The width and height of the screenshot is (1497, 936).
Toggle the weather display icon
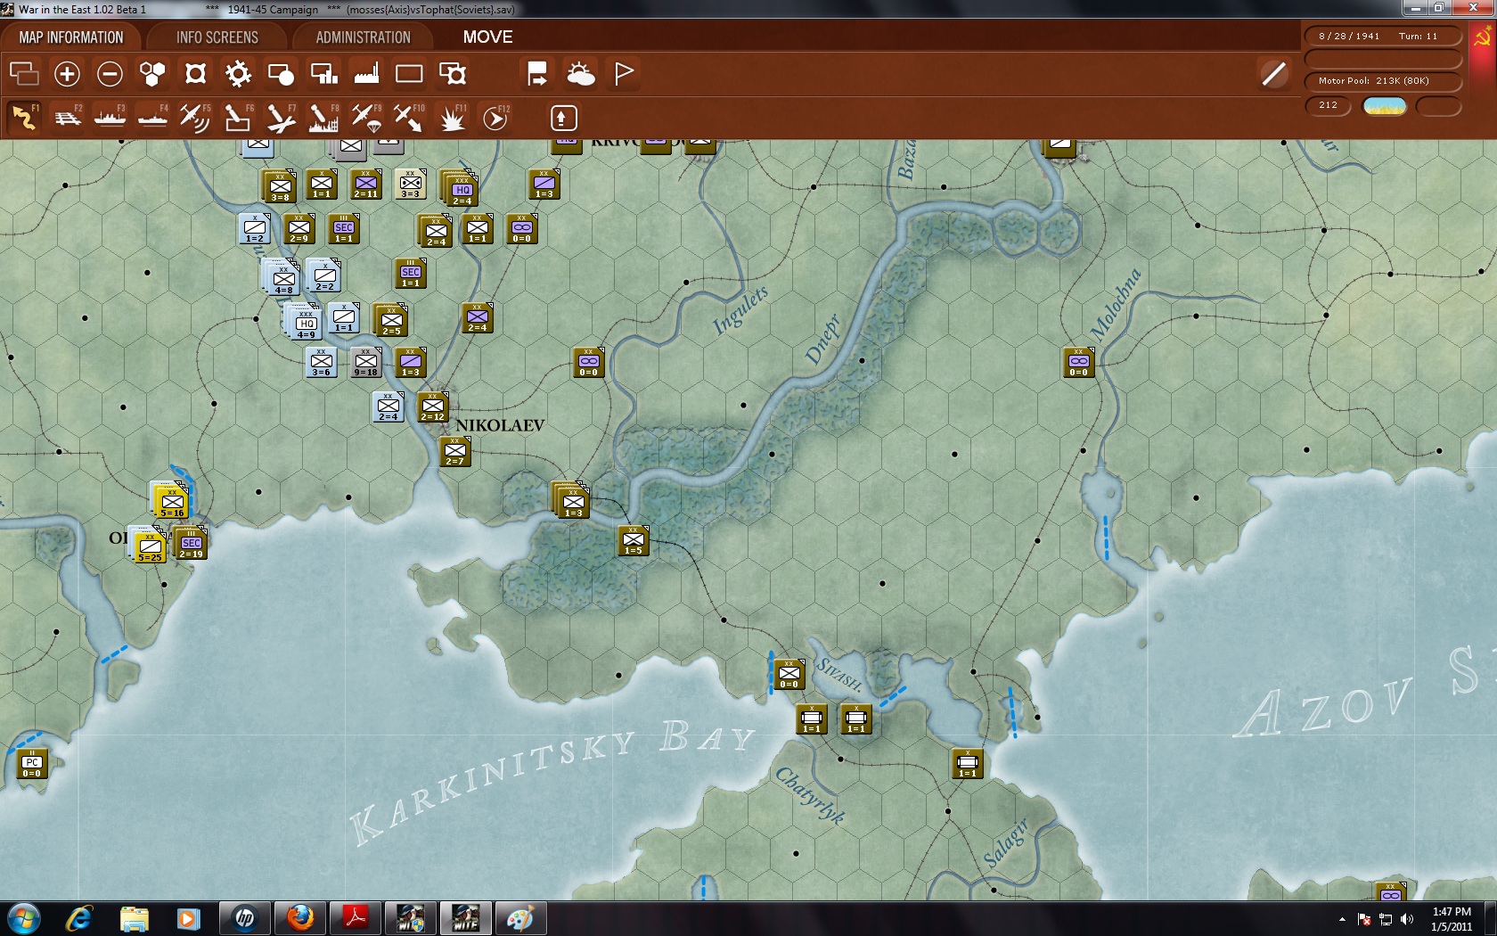coord(582,74)
